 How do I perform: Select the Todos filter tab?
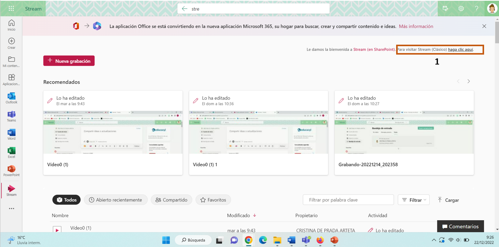pyautogui.click(x=67, y=200)
